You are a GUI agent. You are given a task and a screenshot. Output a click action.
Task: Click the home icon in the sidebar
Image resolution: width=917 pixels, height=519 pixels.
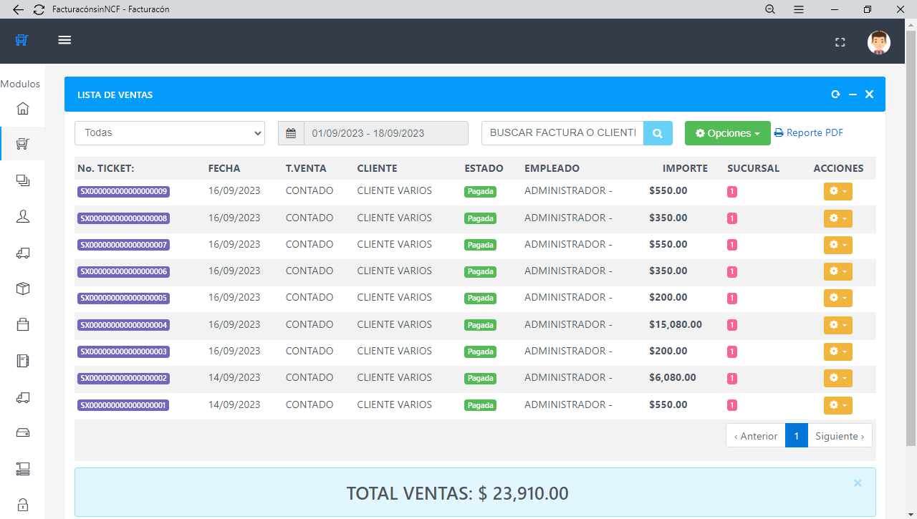23,109
